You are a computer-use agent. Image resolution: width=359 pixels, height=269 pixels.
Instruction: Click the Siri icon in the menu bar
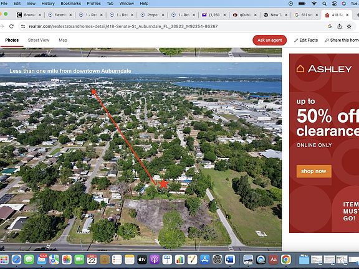click(x=344, y=4)
